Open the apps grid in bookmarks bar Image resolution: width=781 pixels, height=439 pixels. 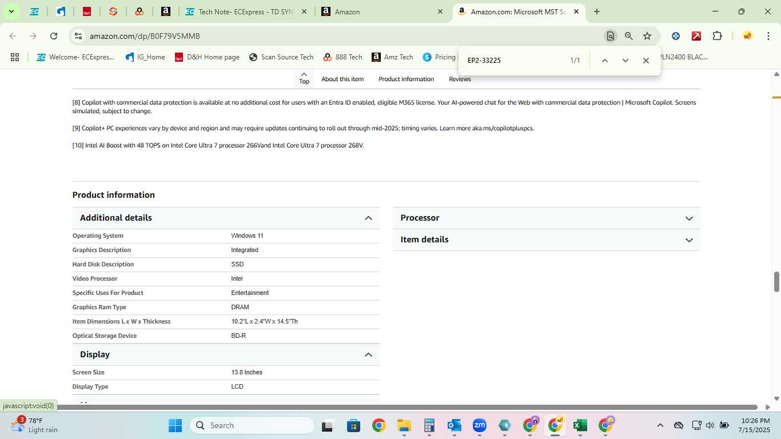15,57
